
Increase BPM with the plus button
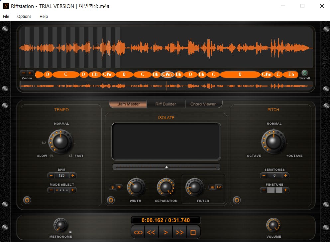pos(73,175)
